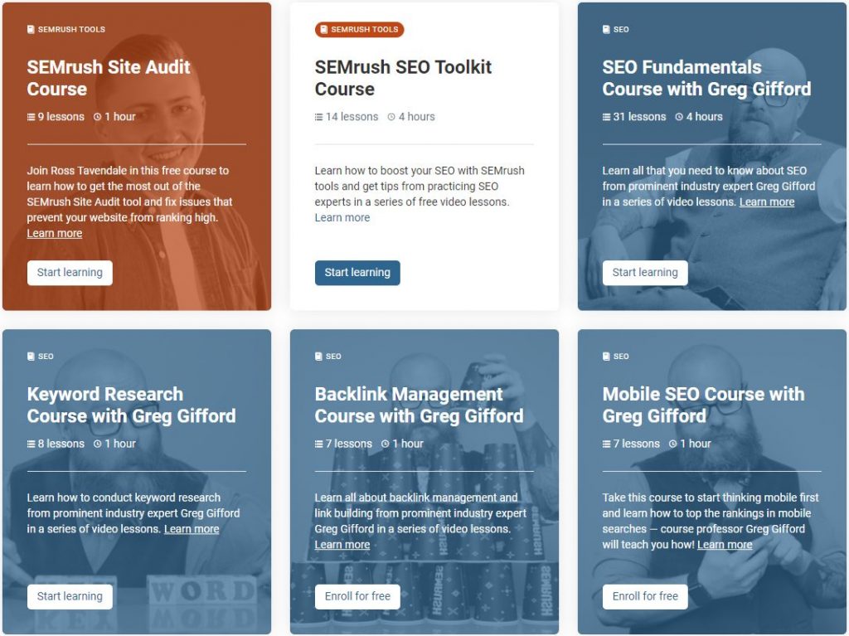Click the lessons list icon beside '9 lessons'

point(31,117)
